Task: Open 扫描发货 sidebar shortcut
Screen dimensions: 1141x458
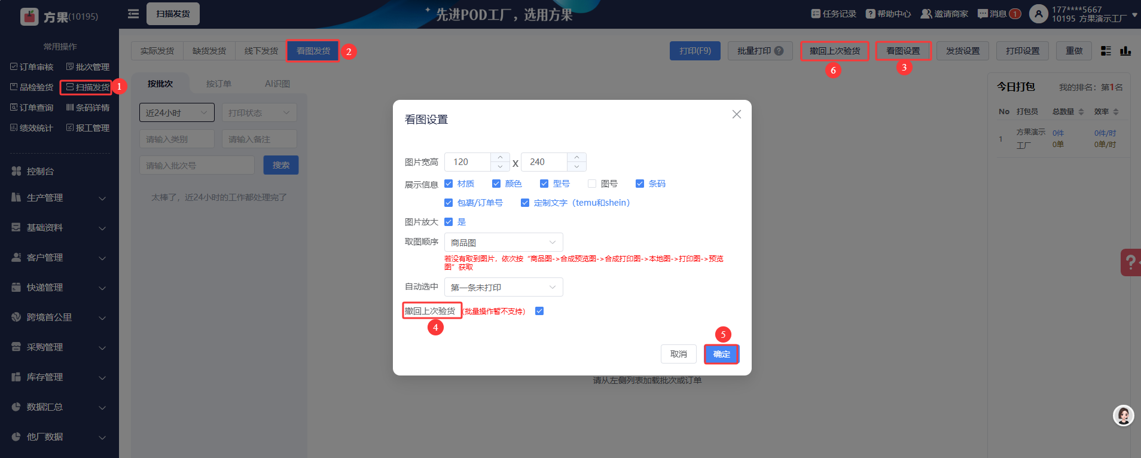Action: [x=88, y=87]
